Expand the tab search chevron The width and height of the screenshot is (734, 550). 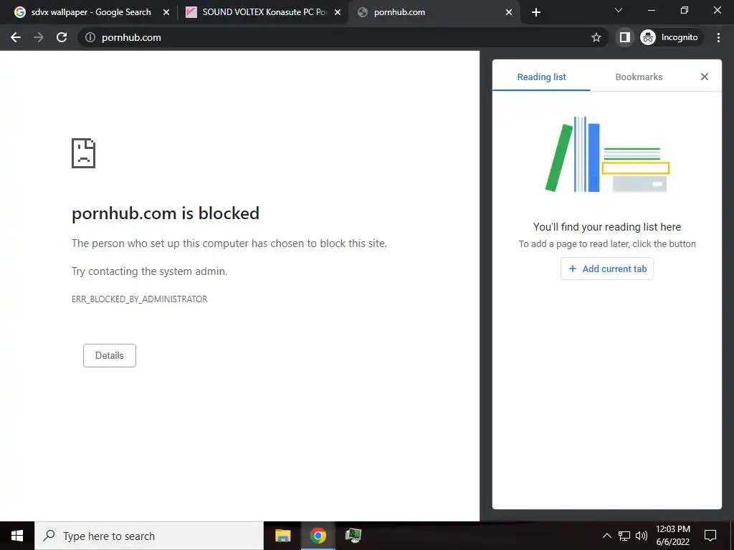pyautogui.click(x=619, y=10)
